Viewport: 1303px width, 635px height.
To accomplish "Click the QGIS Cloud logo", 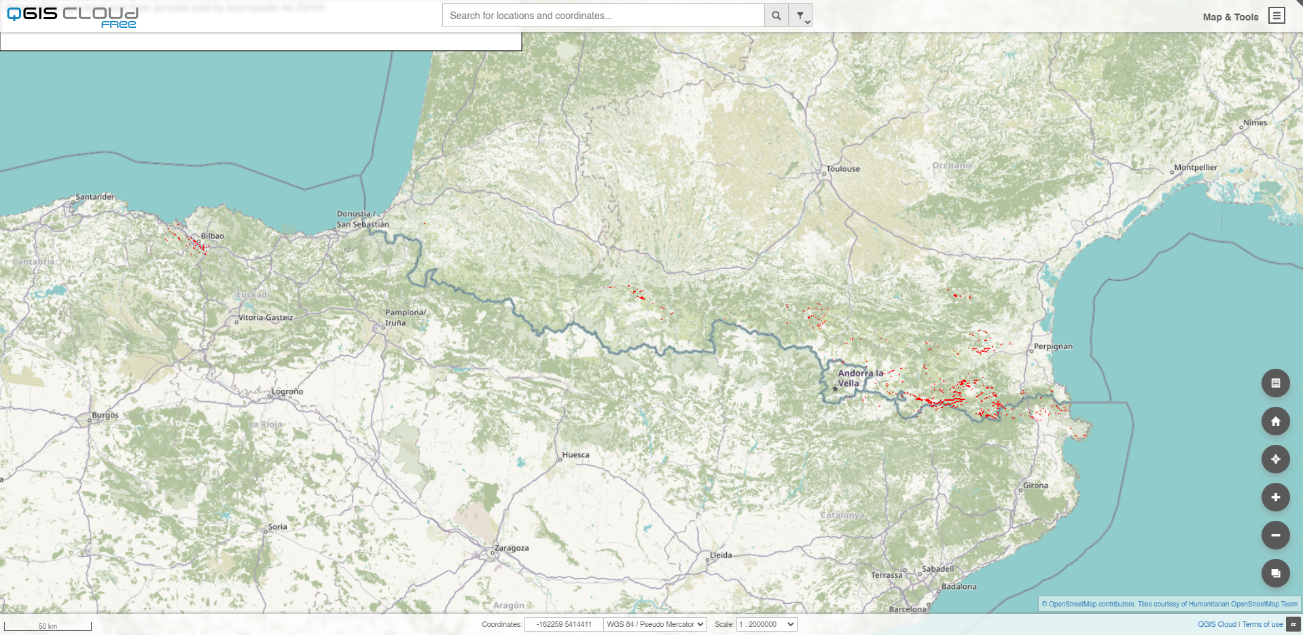I will tap(72, 16).
